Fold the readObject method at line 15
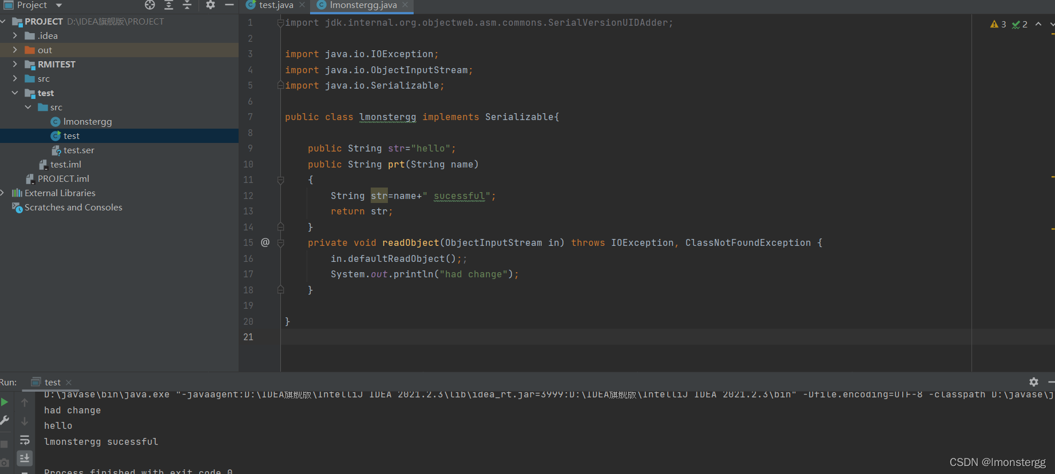The height and width of the screenshot is (474, 1055). (280, 243)
